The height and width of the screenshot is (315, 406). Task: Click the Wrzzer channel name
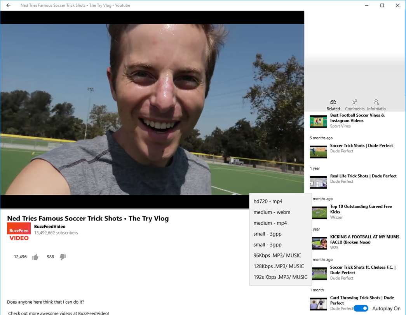pos(336,217)
